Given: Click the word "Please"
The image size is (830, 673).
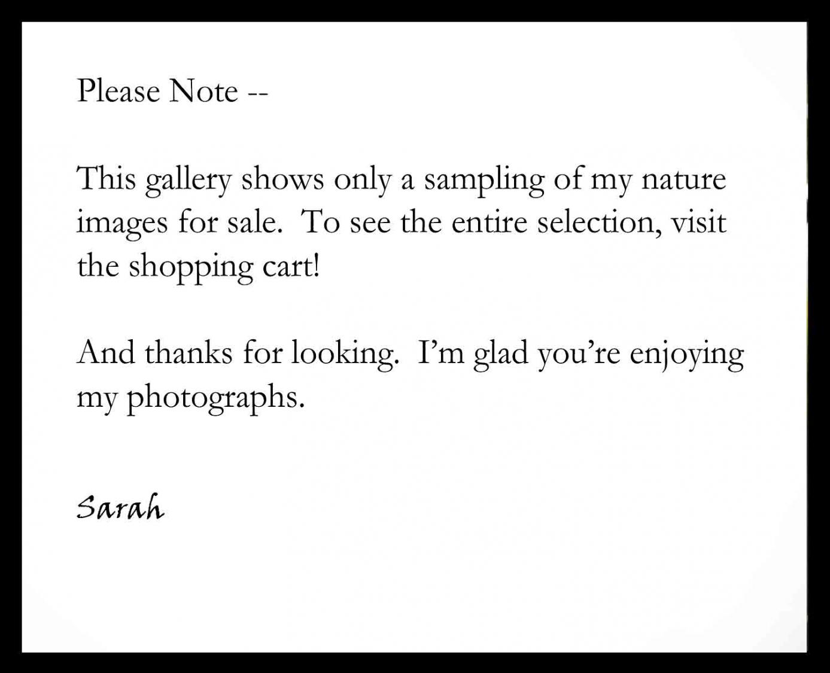Looking at the screenshot, I should tap(118, 92).
